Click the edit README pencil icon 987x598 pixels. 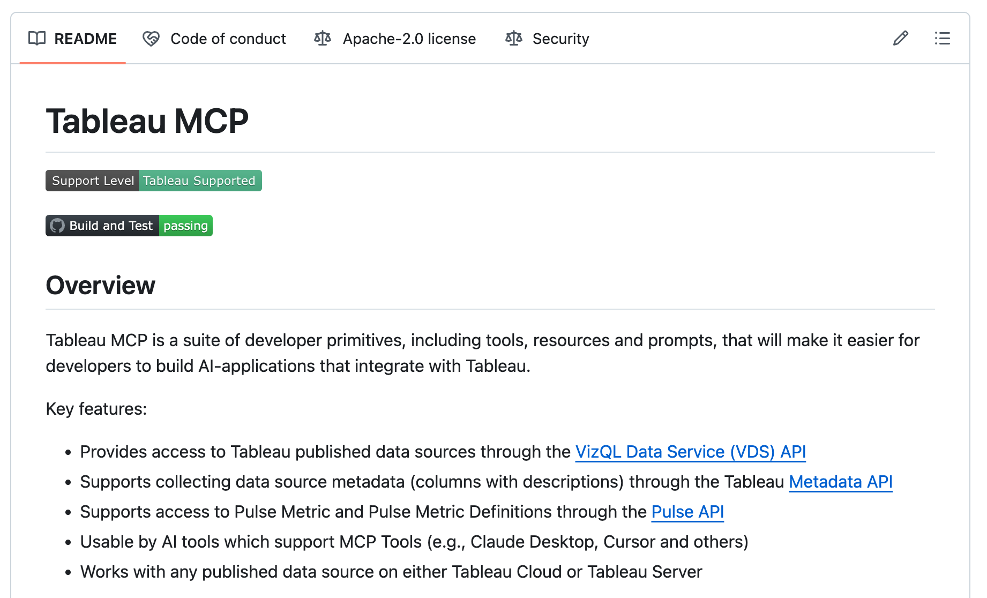[x=900, y=38]
